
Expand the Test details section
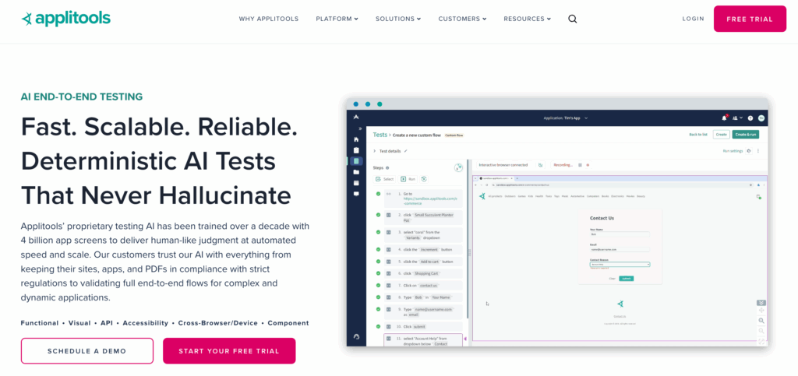[375, 151]
